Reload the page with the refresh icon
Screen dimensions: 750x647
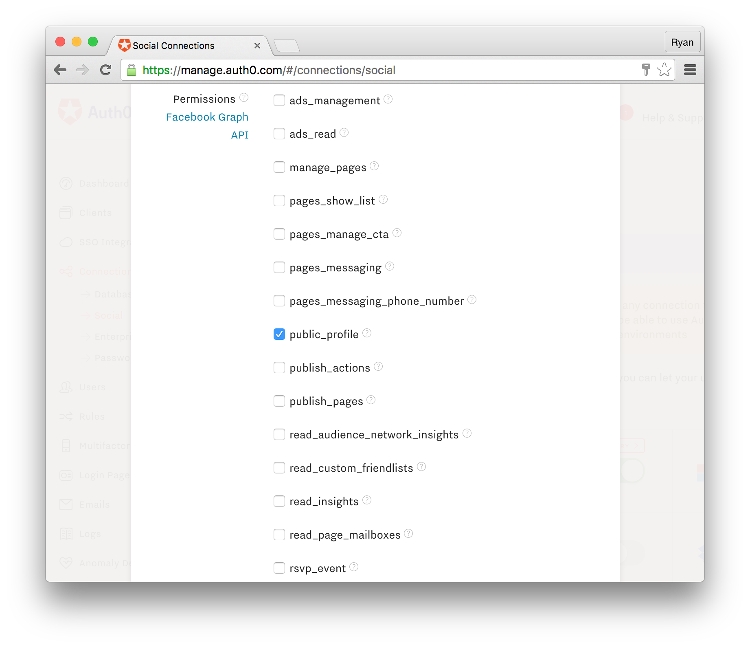click(106, 70)
